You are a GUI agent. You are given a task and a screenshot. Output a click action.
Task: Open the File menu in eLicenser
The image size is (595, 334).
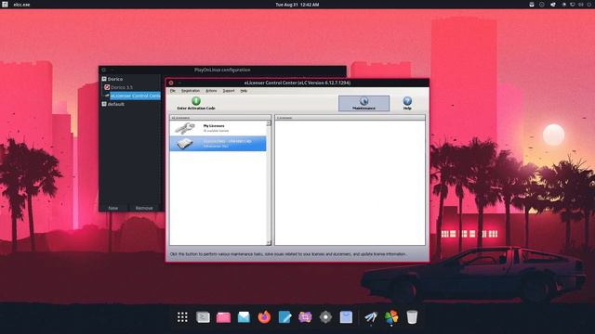point(173,91)
